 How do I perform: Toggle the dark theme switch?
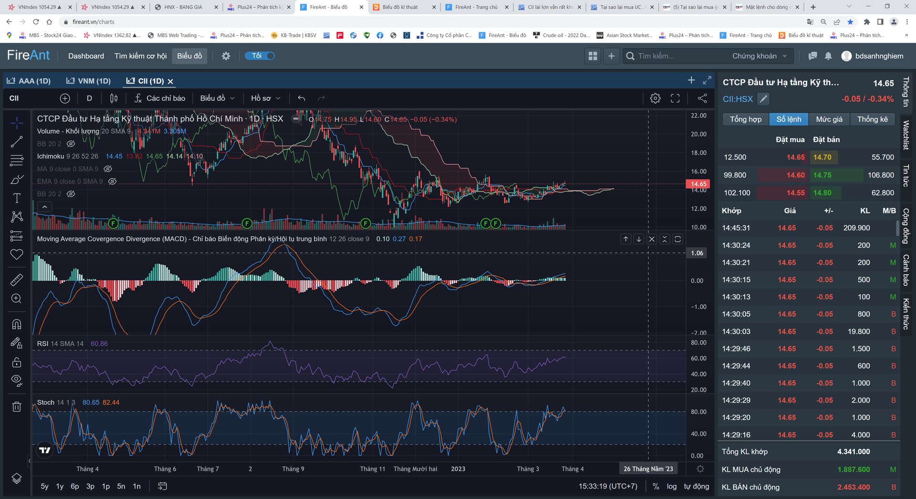pyautogui.click(x=260, y=56)
